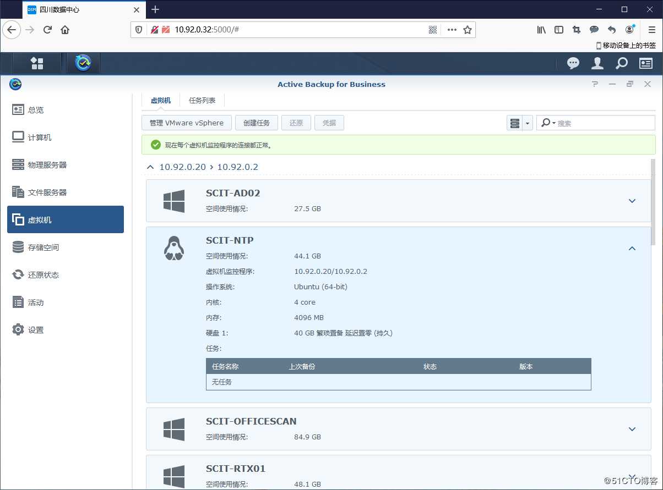Open the DSM notifications chat icon
The height and width of the screenshot is (490, 663).
pyautogui.click(x=573, y=63)
